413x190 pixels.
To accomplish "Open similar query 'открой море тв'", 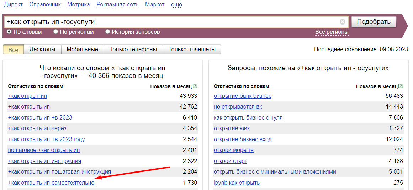I will pos(234,150).
